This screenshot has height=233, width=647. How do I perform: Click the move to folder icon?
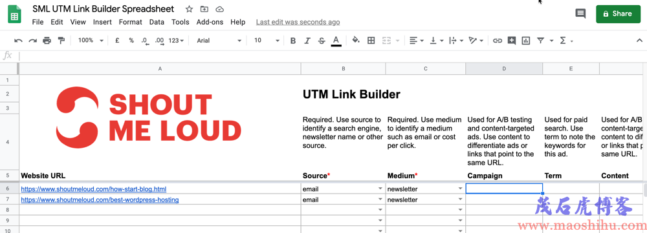204,9
